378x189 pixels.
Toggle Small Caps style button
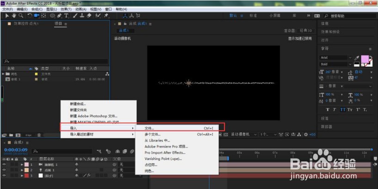[x=350, y=110]
